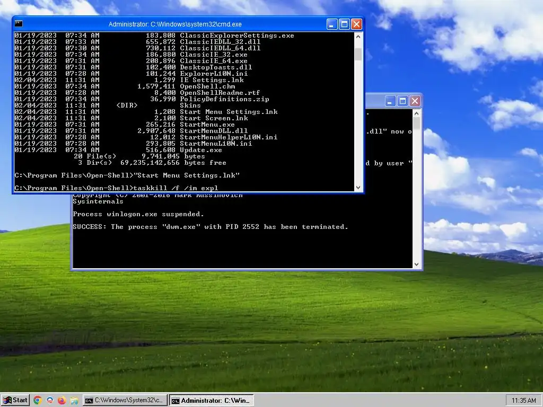The height and width of the screenshot is (407, 543).
Task: Click the 'SUCCESS: The process "dwm.exe"' line
Action: click(210, 227)
